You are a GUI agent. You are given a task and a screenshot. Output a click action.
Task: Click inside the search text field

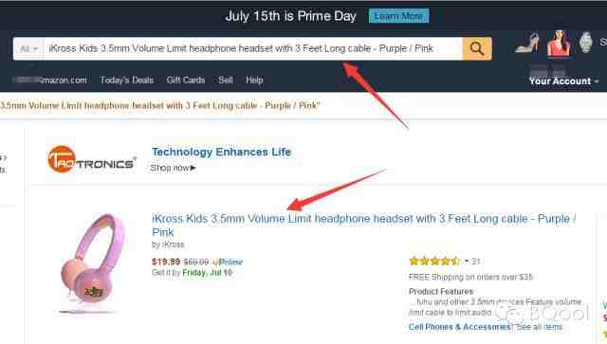pos(253,48)
